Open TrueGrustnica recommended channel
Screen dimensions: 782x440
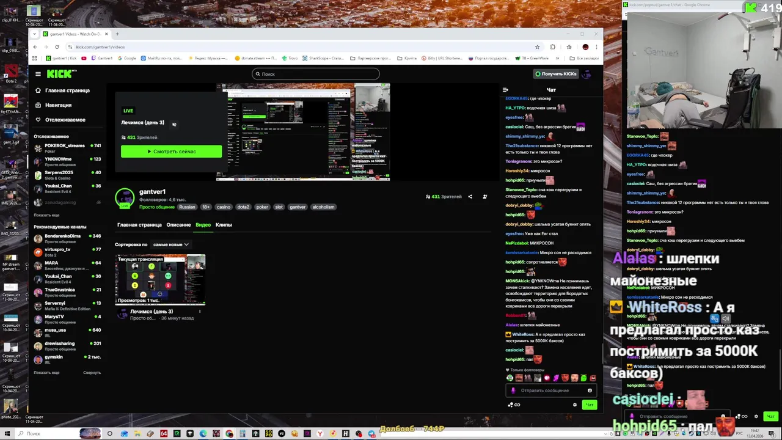click(67, 292)
